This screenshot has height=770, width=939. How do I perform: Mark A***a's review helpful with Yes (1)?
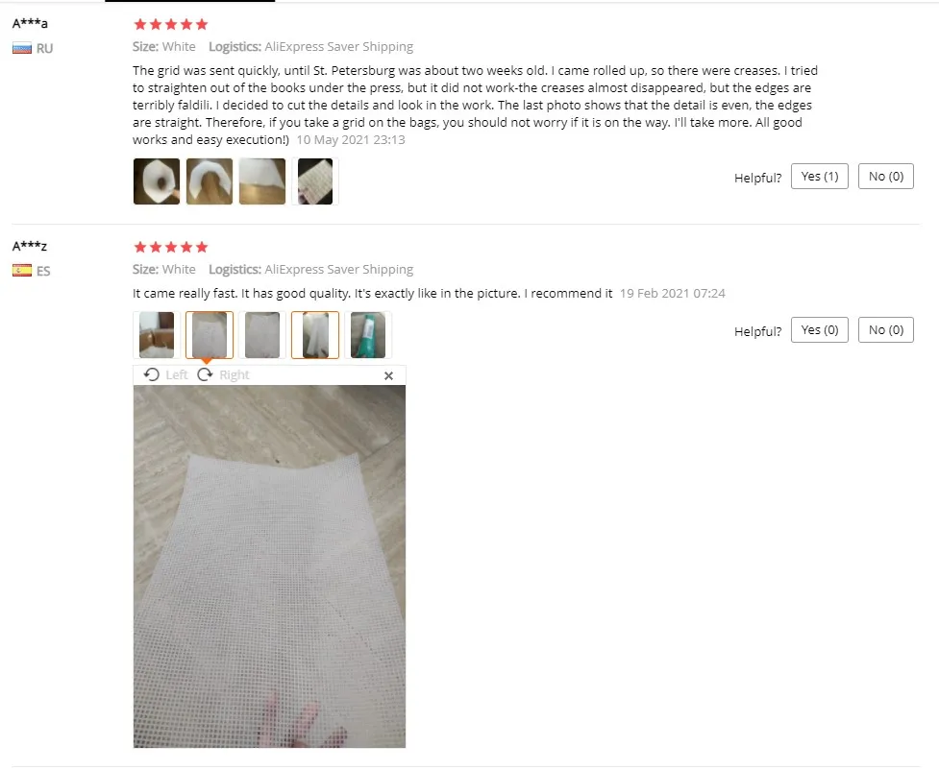[819, 177]
